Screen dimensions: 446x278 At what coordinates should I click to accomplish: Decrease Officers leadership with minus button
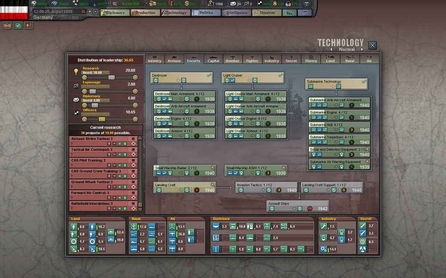pos(84,119)
